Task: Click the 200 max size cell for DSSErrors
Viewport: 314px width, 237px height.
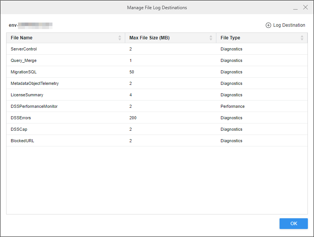Action: click(x=133, y=118)
